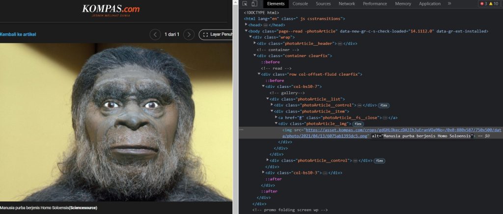The width and height of the screenshot is (503, 214).
Task: Open the Application tab
Action: (x=429, y=4)
